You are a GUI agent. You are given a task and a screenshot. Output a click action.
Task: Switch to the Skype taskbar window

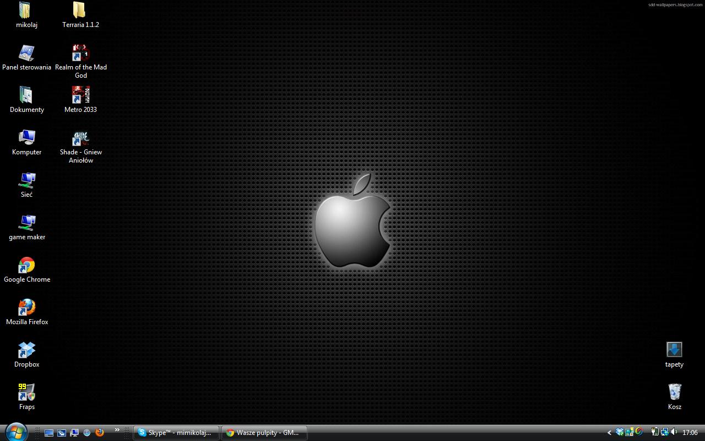point(176,433)
